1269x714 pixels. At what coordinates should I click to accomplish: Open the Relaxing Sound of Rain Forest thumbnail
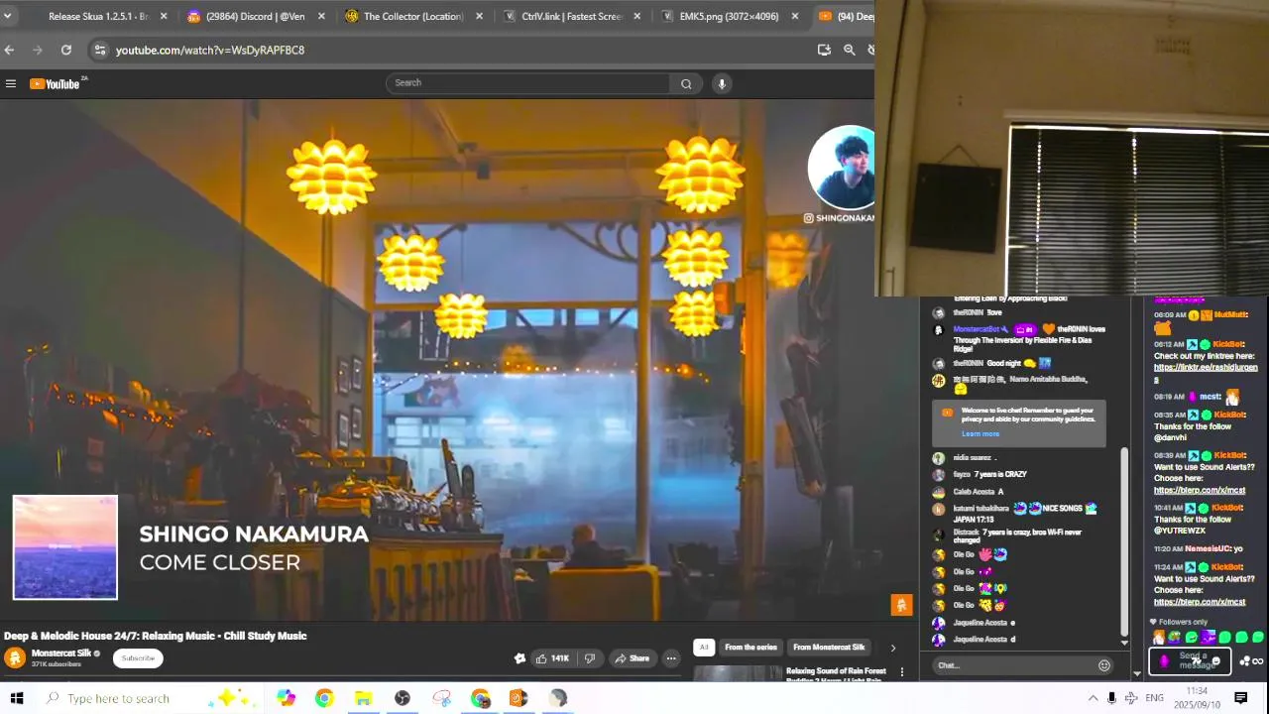[738, 673]
